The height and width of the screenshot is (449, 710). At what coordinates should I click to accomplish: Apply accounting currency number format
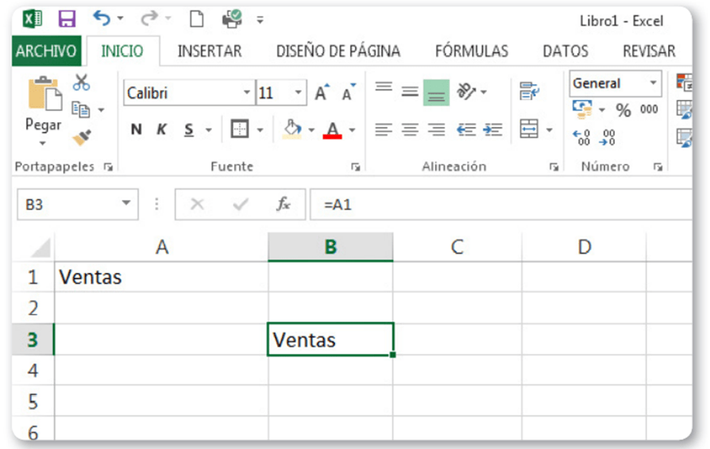coord(582,110)
